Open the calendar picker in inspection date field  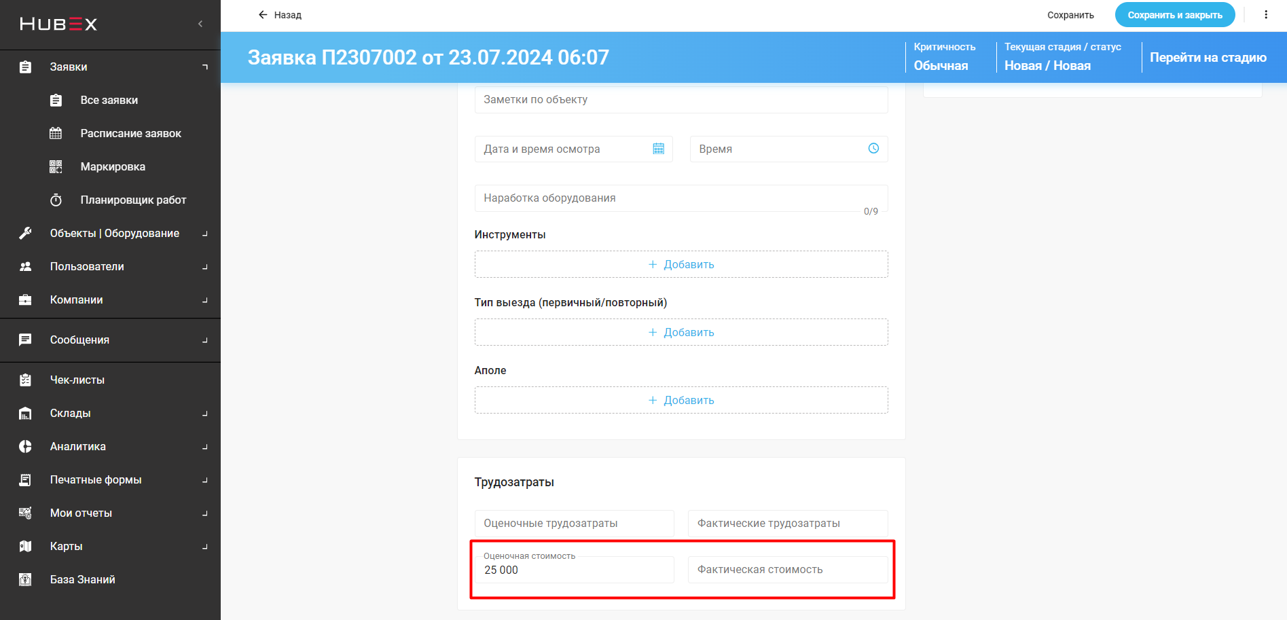658,149
